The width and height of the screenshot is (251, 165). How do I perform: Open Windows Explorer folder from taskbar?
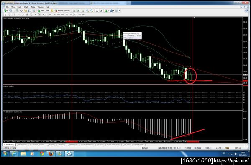23,154
